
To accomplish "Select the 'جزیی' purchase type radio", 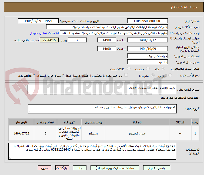I will [x=170, y=75].
